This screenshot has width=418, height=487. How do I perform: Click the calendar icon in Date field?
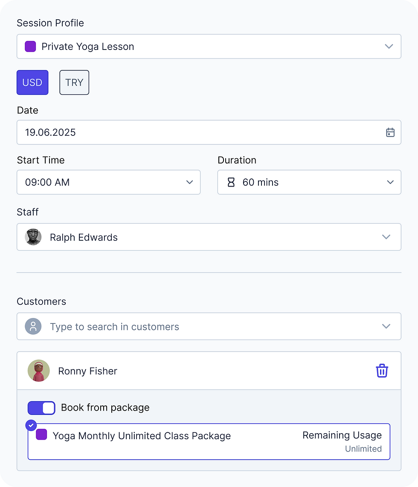[390, 132]
